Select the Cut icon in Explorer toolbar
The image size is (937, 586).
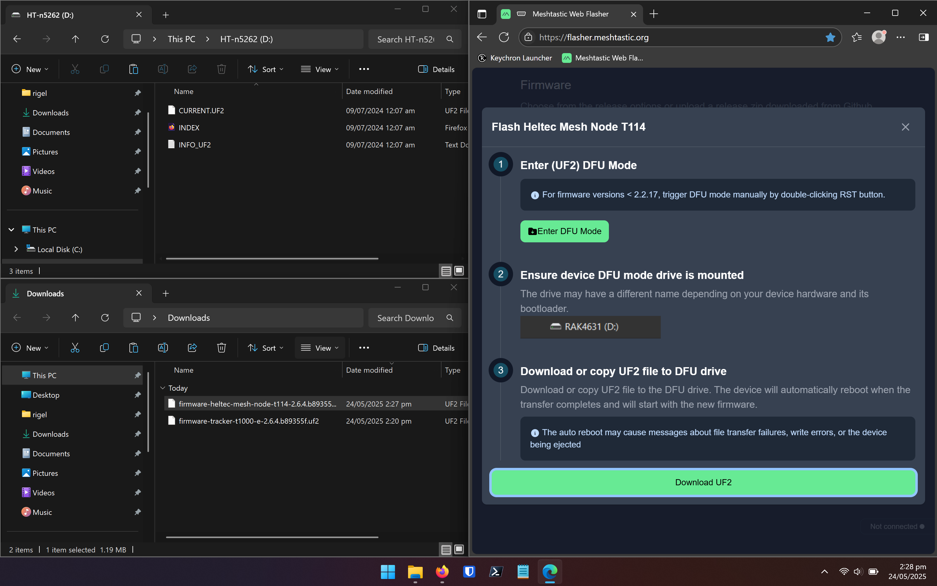(75, 69)
